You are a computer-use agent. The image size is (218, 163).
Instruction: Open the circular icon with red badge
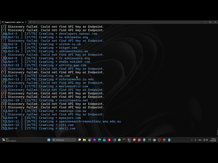(159, 140)
